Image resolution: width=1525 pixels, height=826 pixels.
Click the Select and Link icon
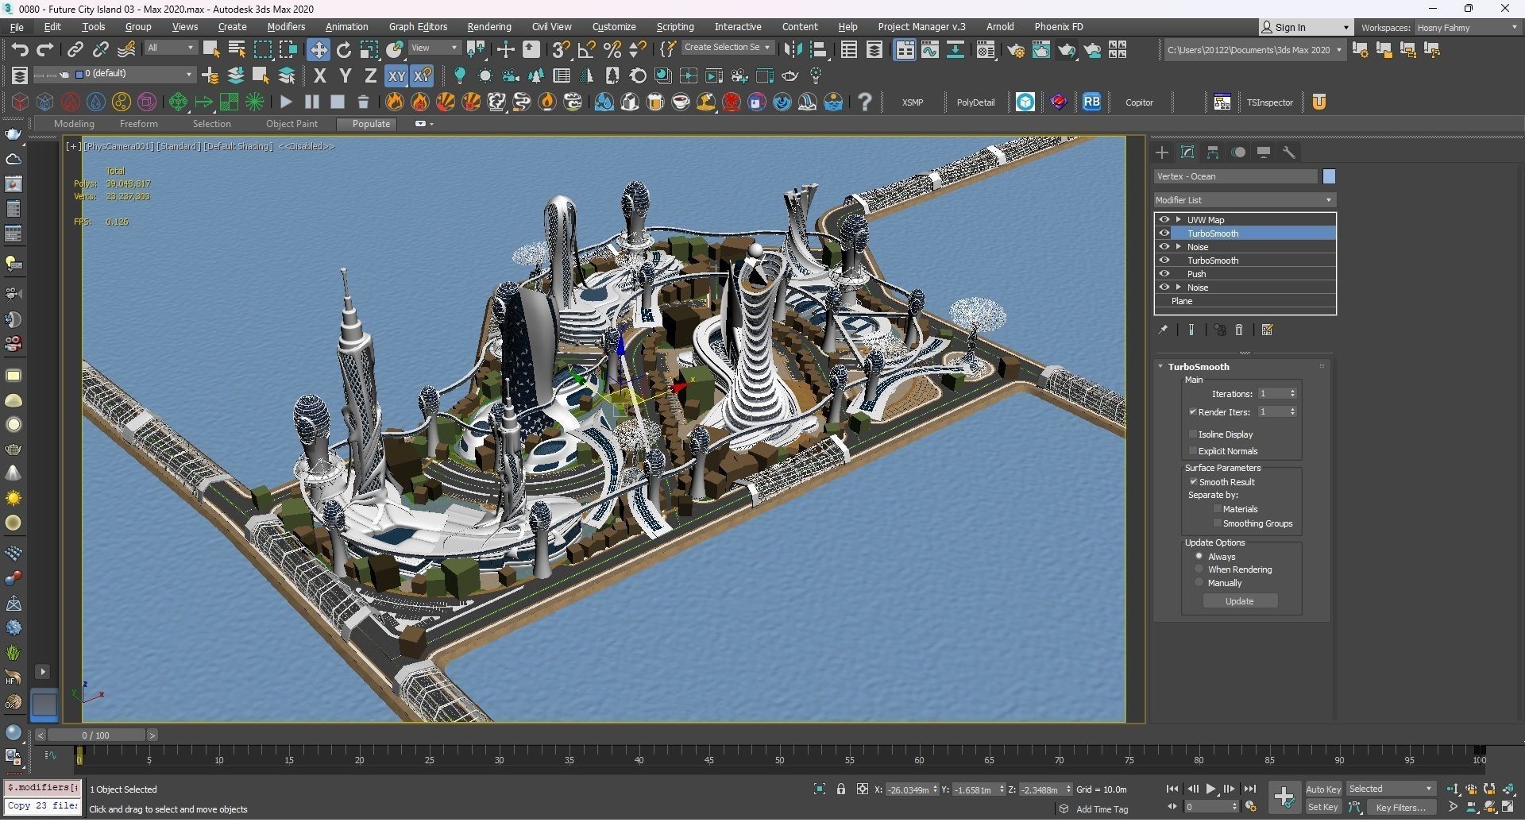pyautogui.click(x=75, y=49)
